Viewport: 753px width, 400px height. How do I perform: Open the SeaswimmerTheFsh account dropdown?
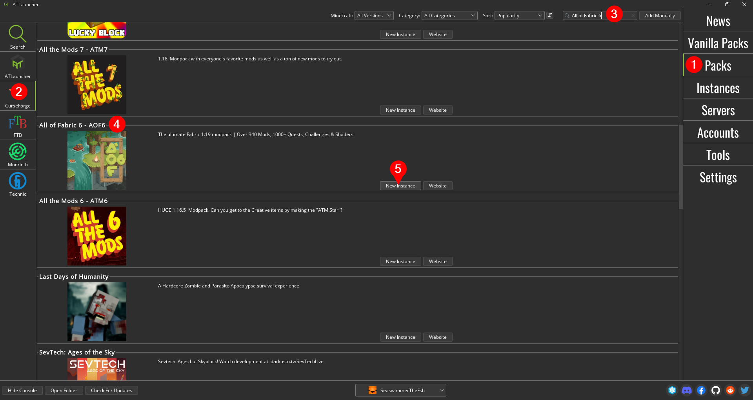400,390
